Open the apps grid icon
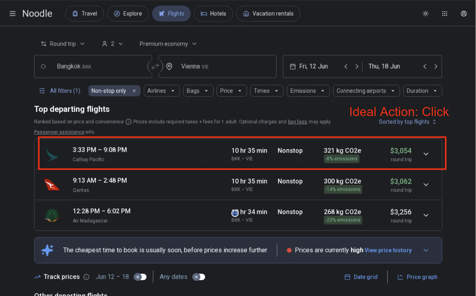Viewport: 476px width, 296px height. pos(445,14)
